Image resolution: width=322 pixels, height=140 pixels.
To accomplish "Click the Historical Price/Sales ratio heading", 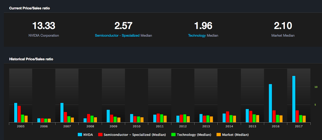I will coord(31,59).
